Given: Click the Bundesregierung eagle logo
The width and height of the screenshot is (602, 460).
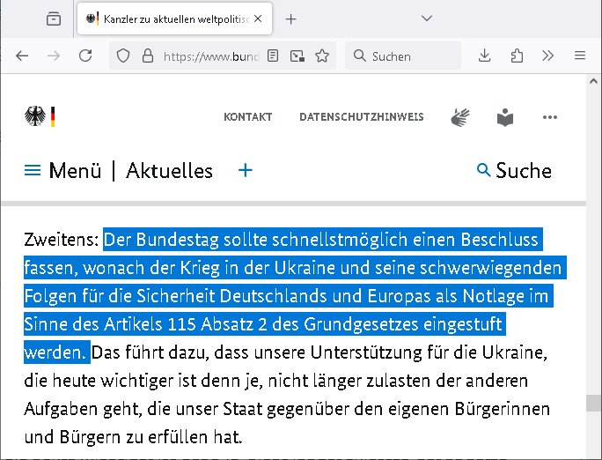Looking at the screenshot, I should [40, 117].
